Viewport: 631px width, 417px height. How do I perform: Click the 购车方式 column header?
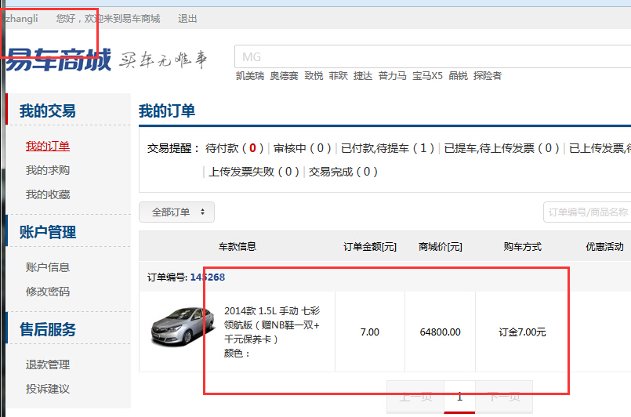pyautogui.click(x=522, y=247)
